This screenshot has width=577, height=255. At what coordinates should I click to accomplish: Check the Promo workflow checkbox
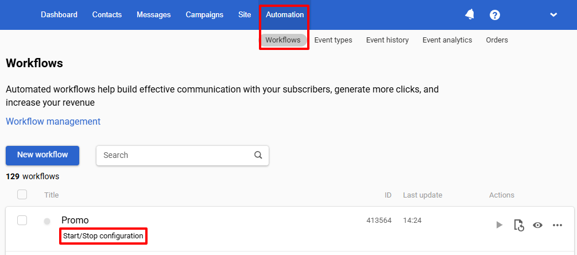coord(22,220)
